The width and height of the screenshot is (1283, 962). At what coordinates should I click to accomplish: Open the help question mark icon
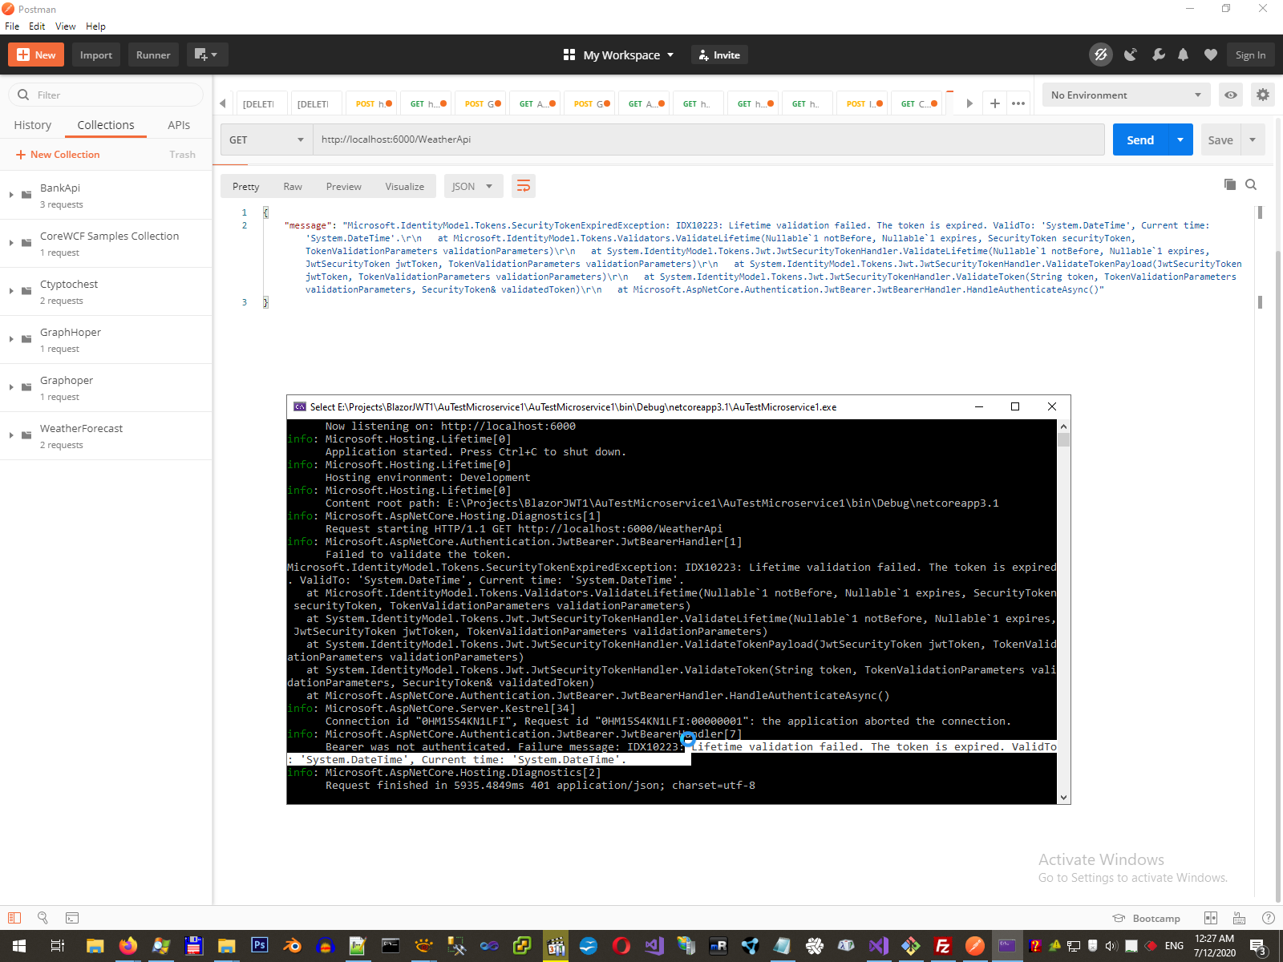1268,918
